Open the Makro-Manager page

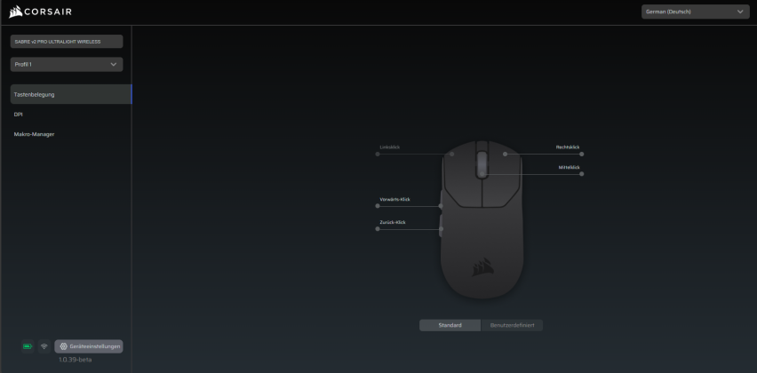point(35,134)
